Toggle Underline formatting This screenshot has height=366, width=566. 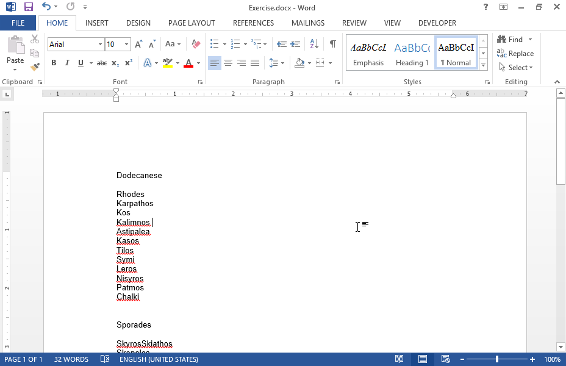pos(81,63)
